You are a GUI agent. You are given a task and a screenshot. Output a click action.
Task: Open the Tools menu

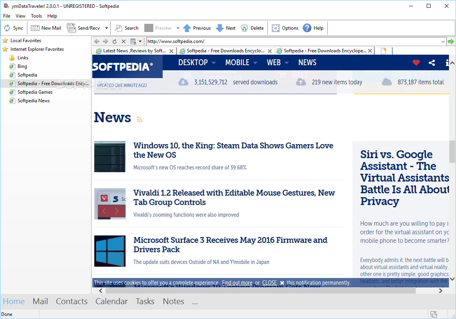coord(36,16)
